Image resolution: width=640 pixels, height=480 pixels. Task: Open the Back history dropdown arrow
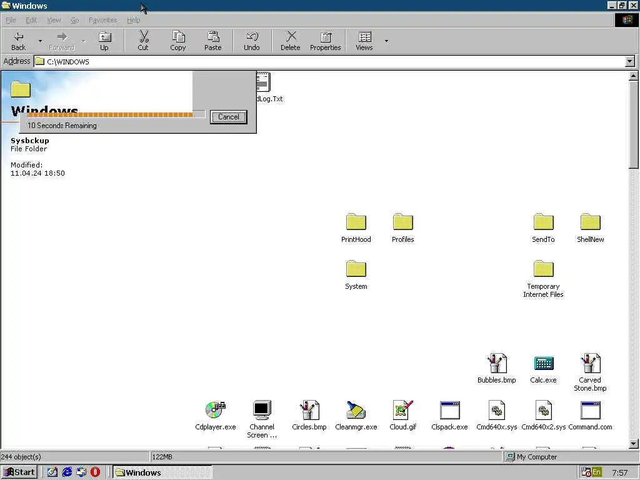(40, 41)
